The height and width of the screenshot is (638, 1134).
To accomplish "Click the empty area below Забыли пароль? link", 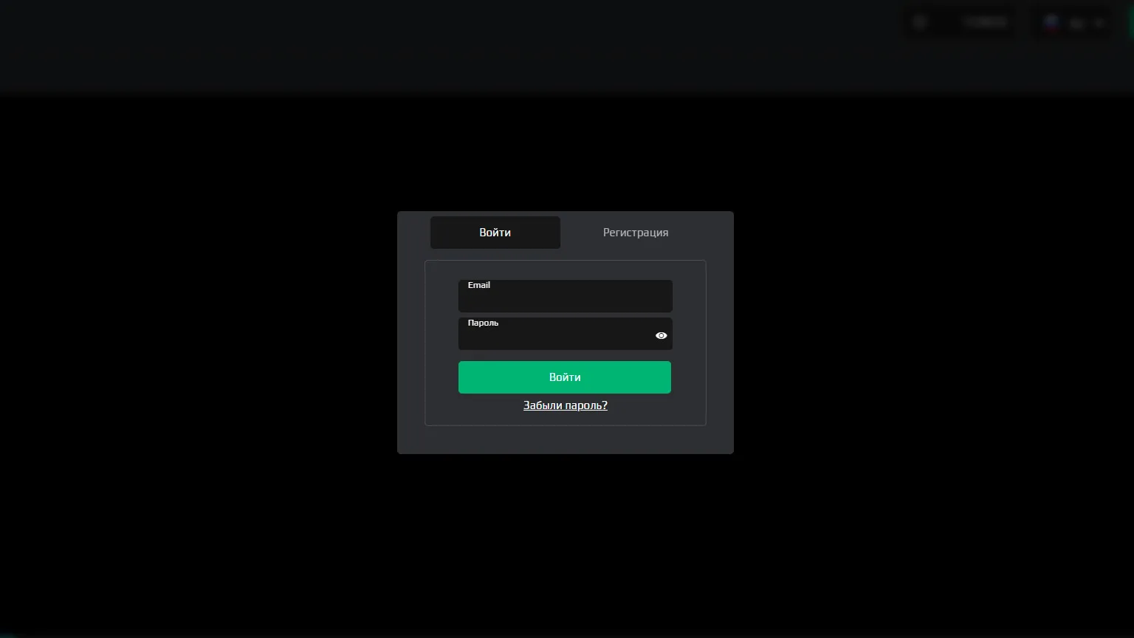I will pos(566,439).
